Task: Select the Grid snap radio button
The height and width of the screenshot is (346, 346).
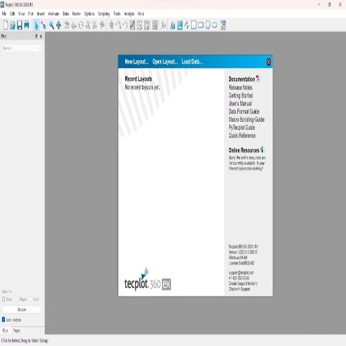Action: click(31, 299)
